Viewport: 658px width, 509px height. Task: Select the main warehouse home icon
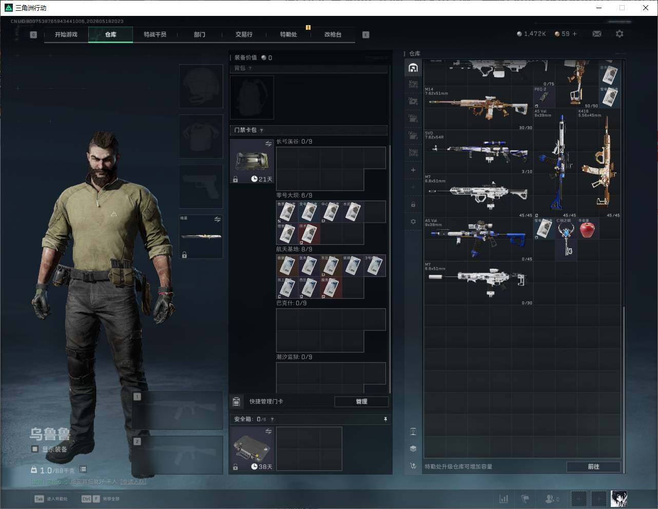pos(413,68)
